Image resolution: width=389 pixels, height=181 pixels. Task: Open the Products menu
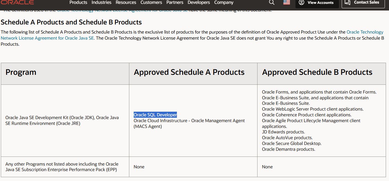coord(78,2)
